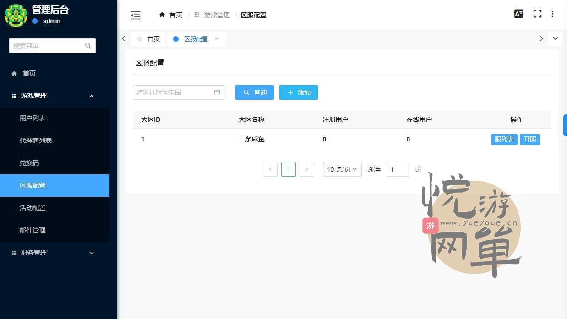Click the 服列表 button for 一条咸鱼
The width and height of the screenshot is (567, 319).
tap(504, 139)
